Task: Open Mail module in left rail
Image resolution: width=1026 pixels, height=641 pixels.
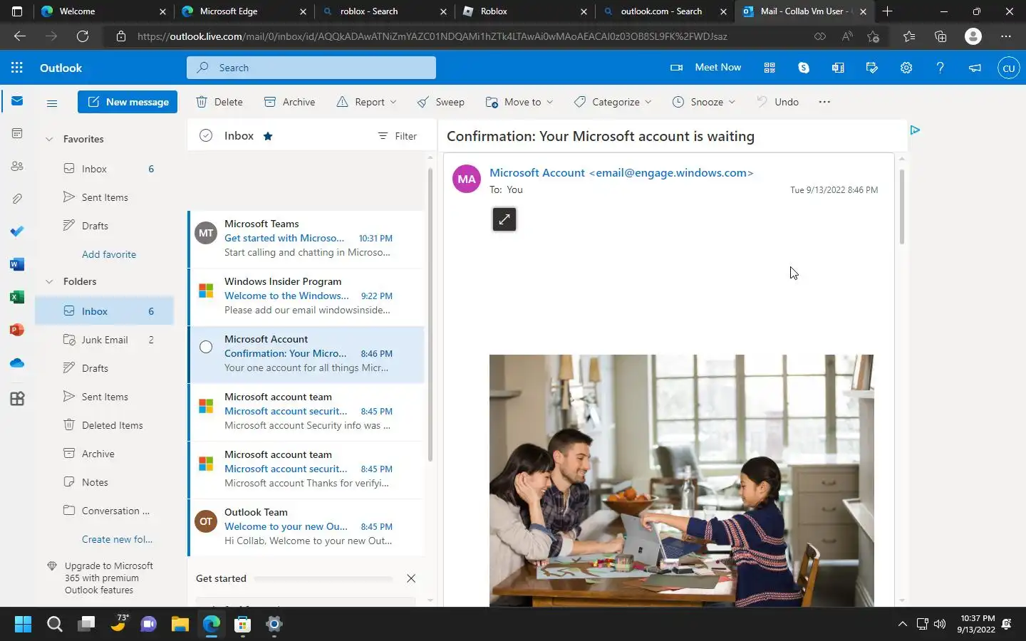Action: click(x=17, y=101)
